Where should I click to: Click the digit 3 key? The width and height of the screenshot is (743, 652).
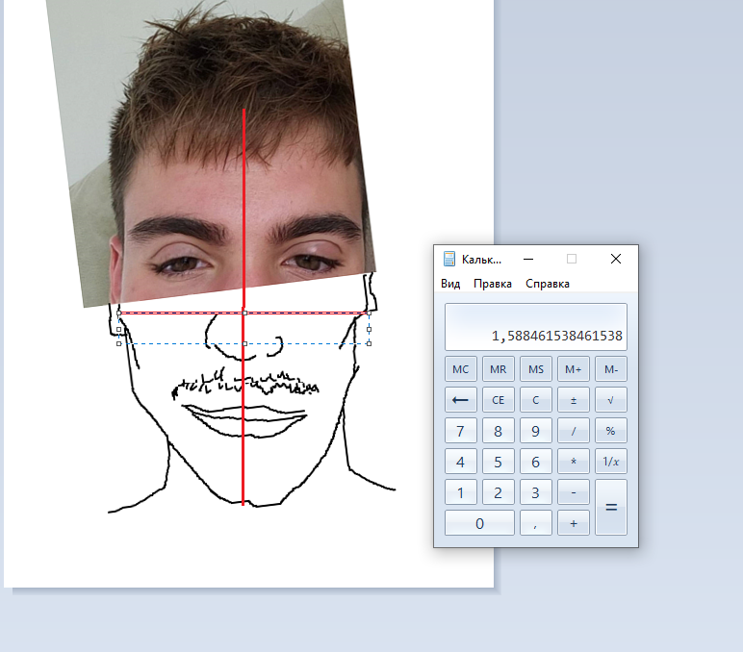coord(536,492)
